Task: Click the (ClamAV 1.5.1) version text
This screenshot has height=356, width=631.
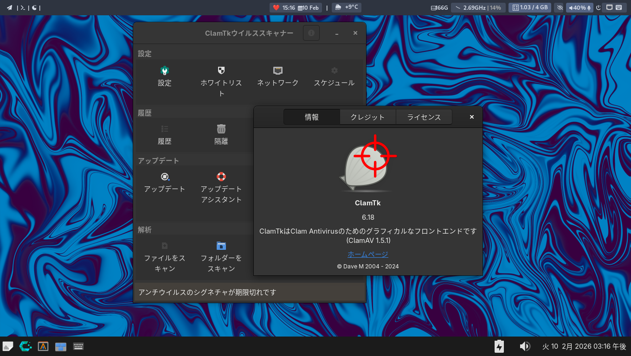Action: [x=368, y=241]
